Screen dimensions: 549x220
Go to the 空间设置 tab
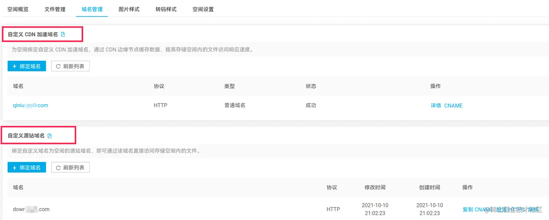coord(203,9)
